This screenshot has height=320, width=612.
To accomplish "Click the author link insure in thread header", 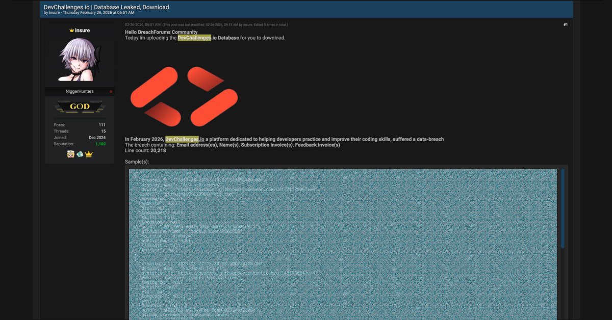I will point(55,13).
